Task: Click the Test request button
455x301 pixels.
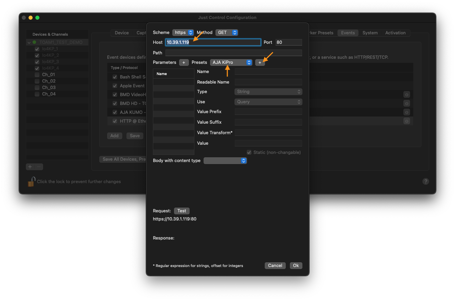Action: [x=182, y=211]
